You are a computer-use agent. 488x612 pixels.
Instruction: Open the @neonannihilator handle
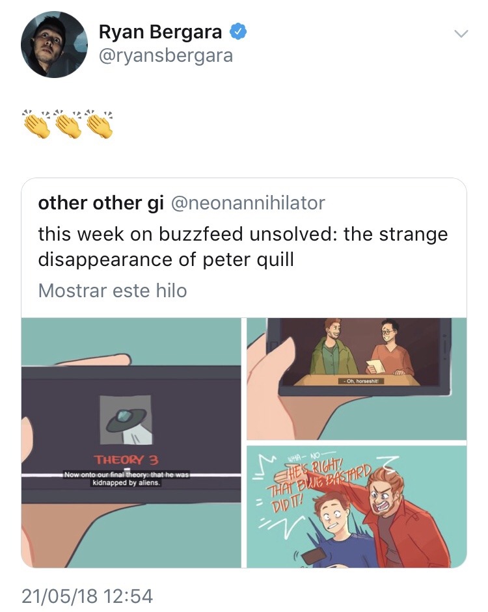(x=248, y=203)
